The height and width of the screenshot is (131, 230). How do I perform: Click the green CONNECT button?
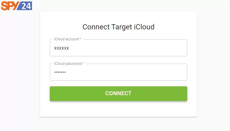[x=119, y=94]
